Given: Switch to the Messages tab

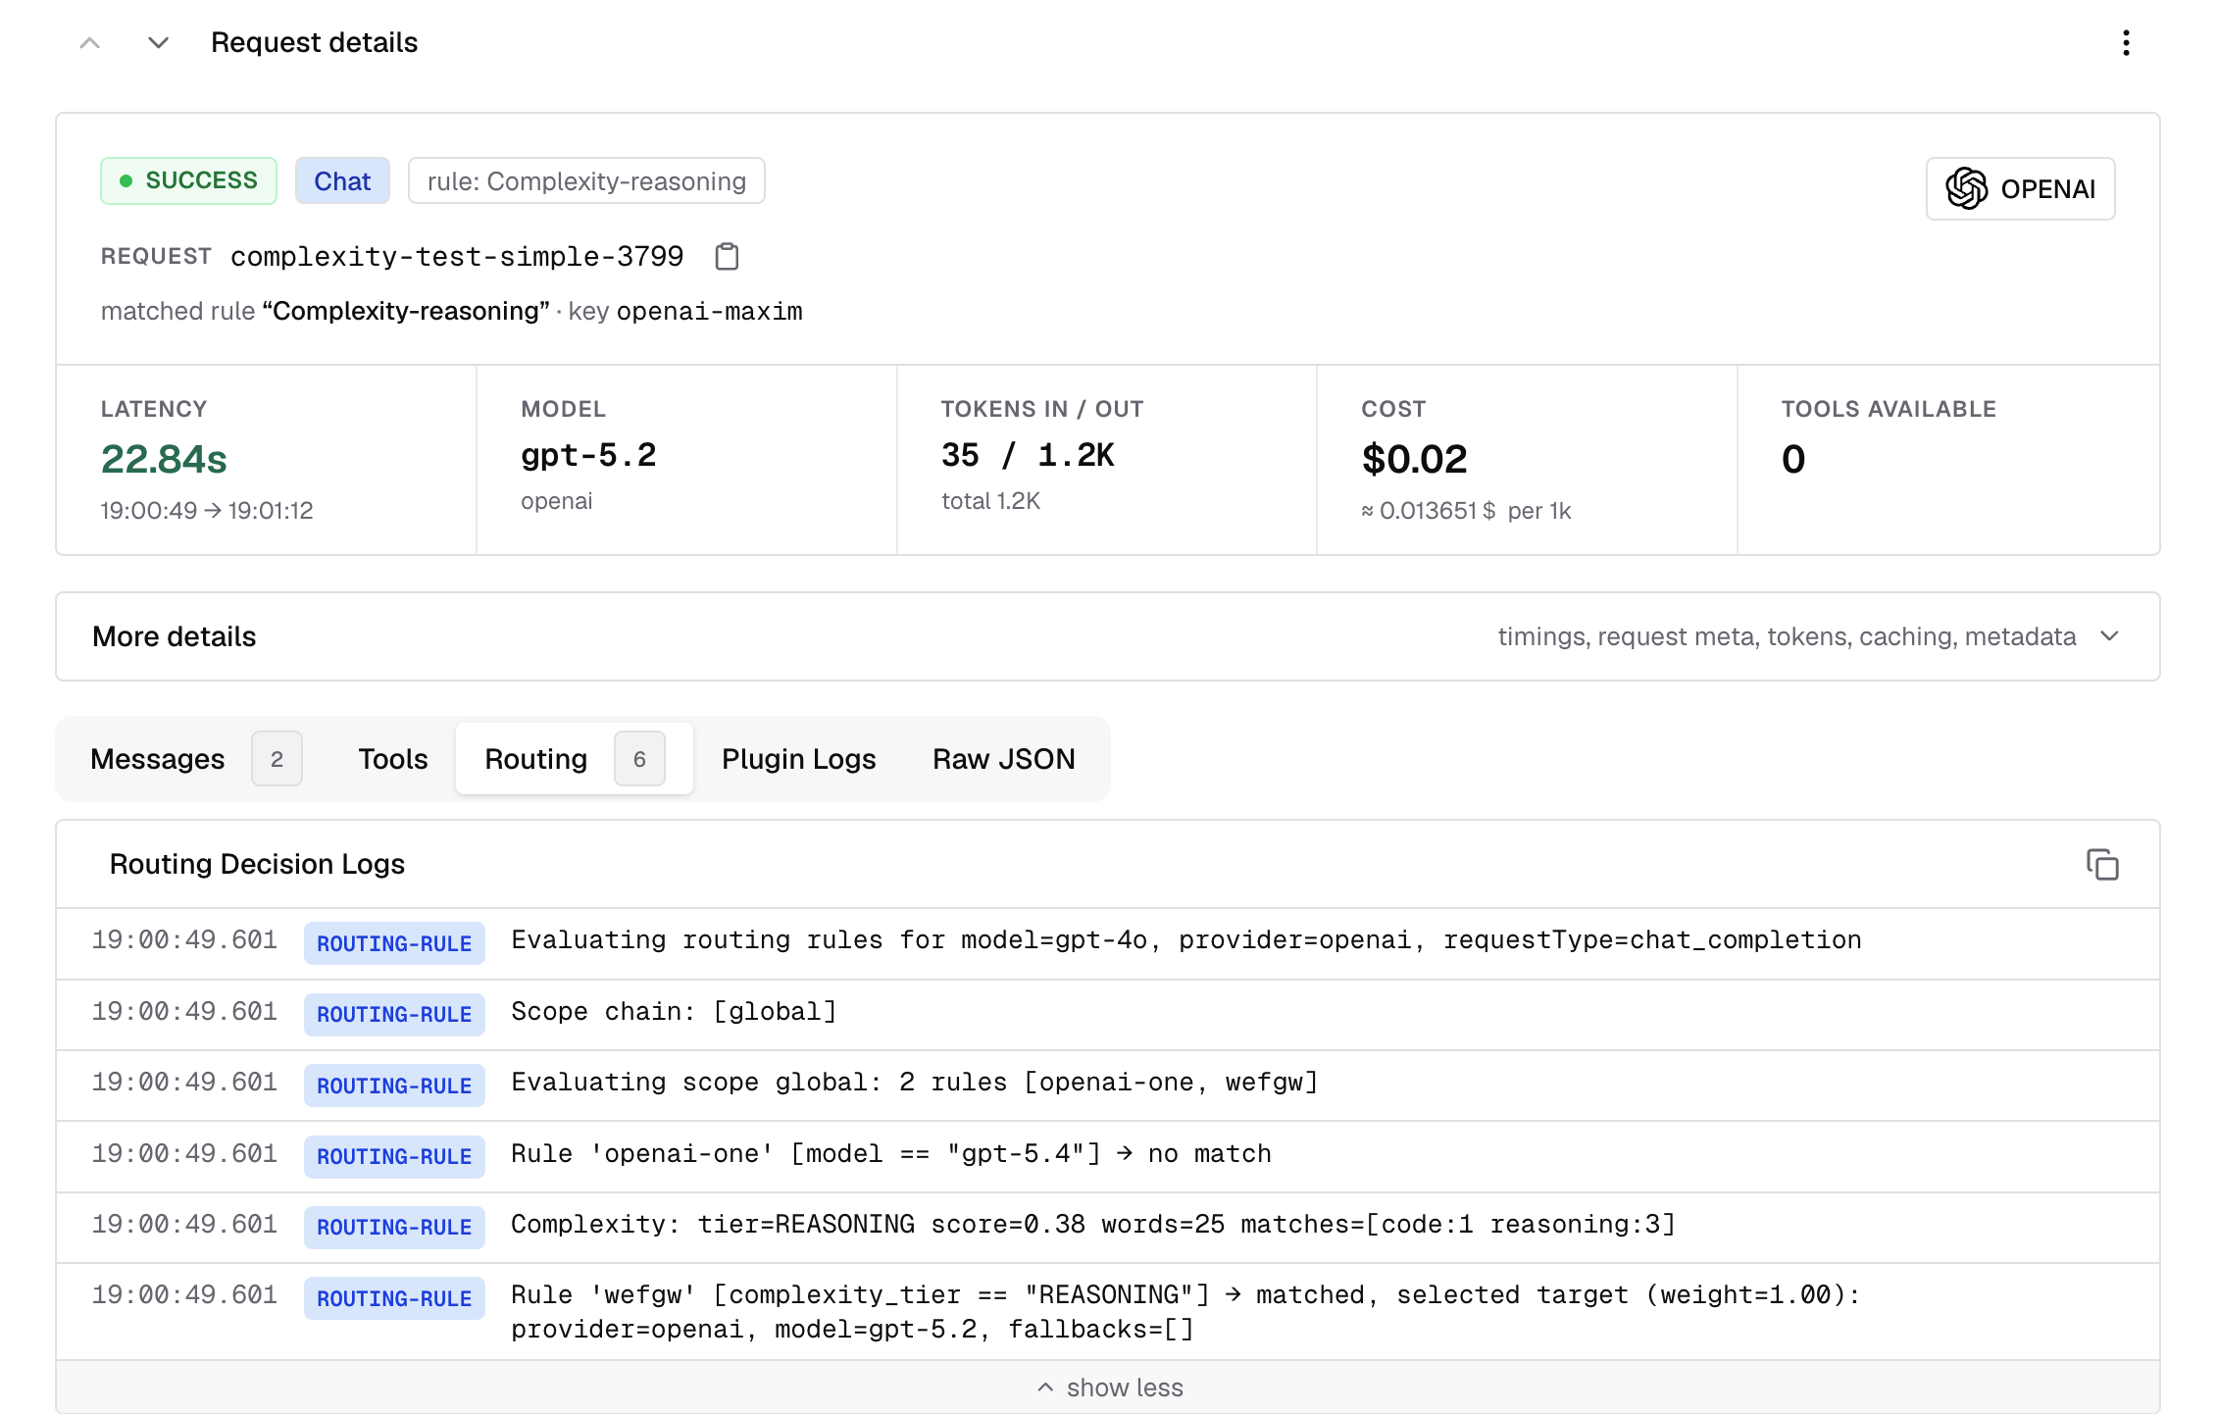Looking at the screenshot, I should click(x=195, y=759).
